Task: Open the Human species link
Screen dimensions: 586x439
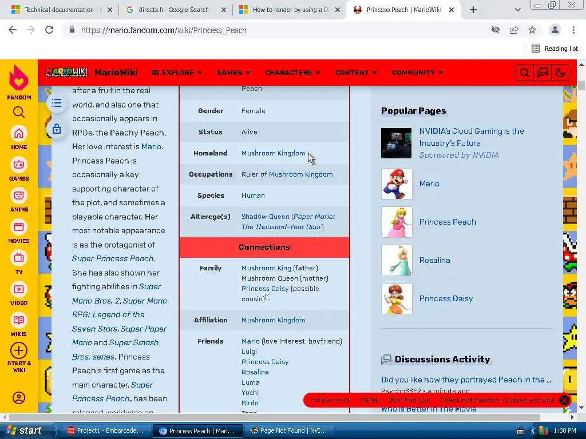Action: [253, 195]
